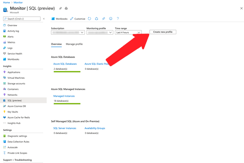Open Workbooks from the toolbar
This screenshot has width=244, height=163.
[x=59, y=19]
